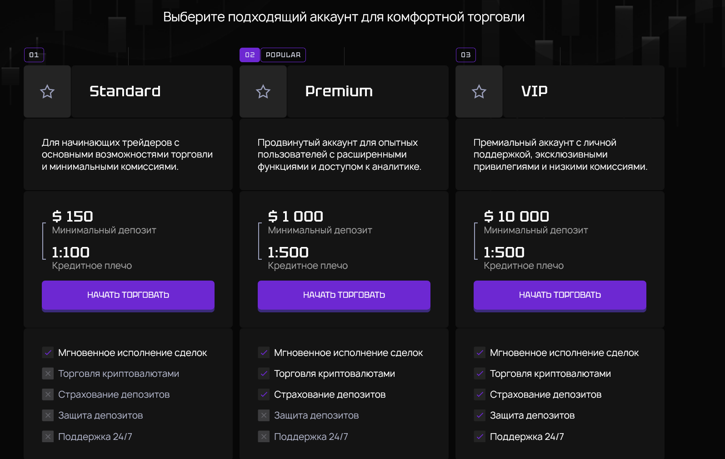The height and width of the screenshot is (459, 725).
Task: Toggle Premium deposit insurance checkmark
Action: (x=264, y=395)
